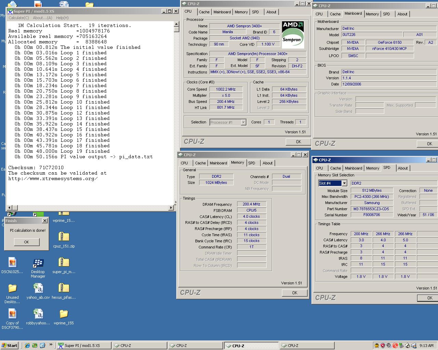Switch to SPD tab in CPU window
The height and width of the screenshot is (350, 438).
pos(255,12)
